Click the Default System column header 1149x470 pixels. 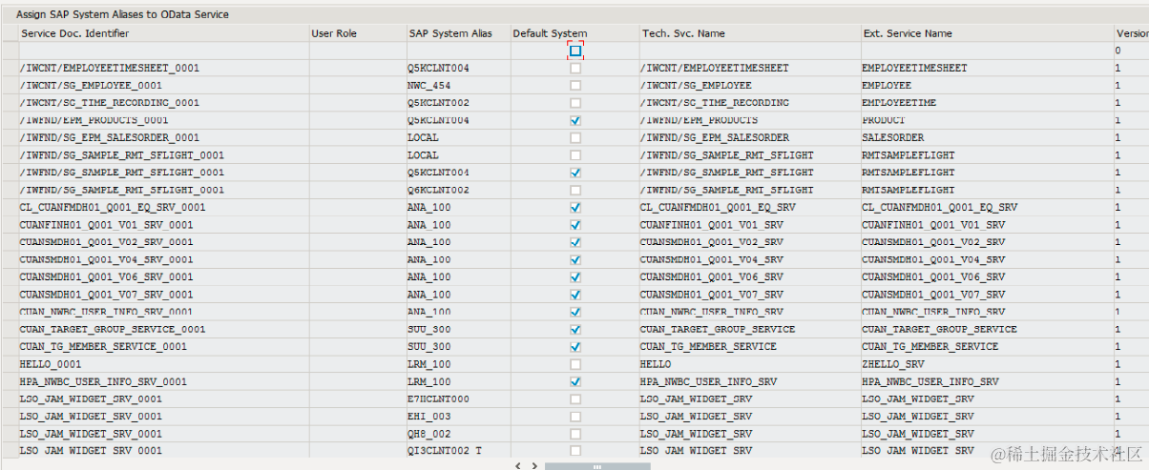pyautogui.click(x=575, y=33)
